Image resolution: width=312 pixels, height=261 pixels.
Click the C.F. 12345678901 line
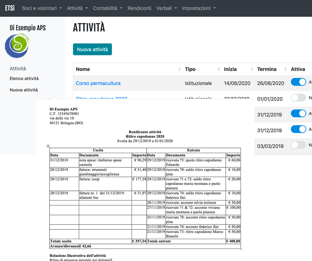[x=64, y=114]
